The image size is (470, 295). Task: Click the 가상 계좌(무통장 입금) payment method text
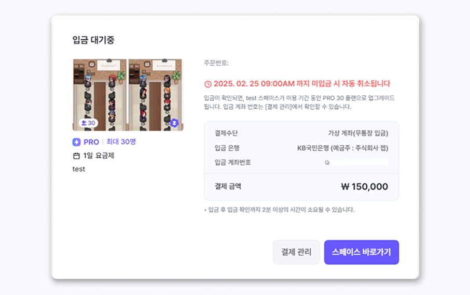358,134
